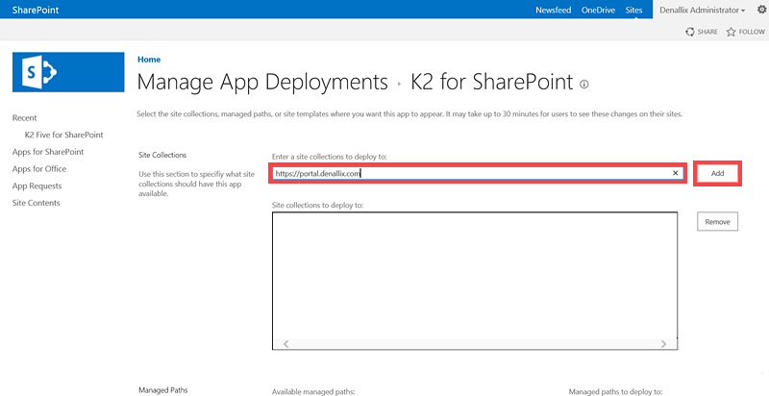Clear the site collection URL with X
769x396 pixels.
click(x=675, y=173)
